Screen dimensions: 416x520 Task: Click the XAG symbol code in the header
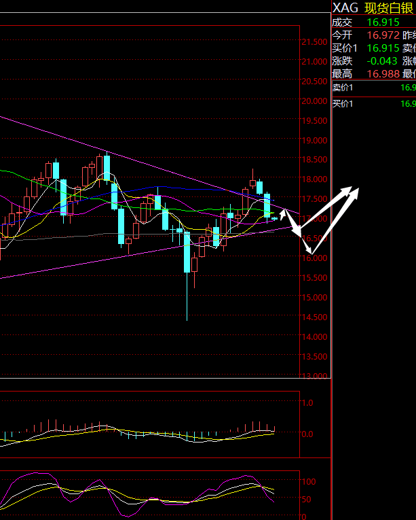coord(345,7)
